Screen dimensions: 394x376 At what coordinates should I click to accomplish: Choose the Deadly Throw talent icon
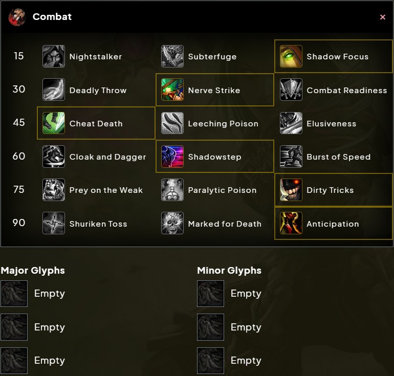54,90
